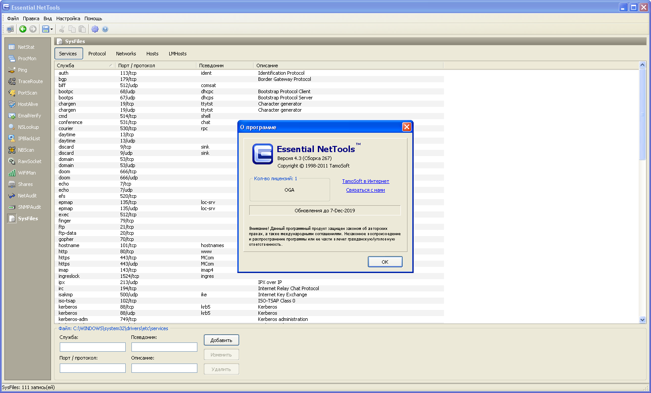Click the Paste clipboard toolbar icon
This screenshot has height=393, width=651.
click(x=82, y=29)
